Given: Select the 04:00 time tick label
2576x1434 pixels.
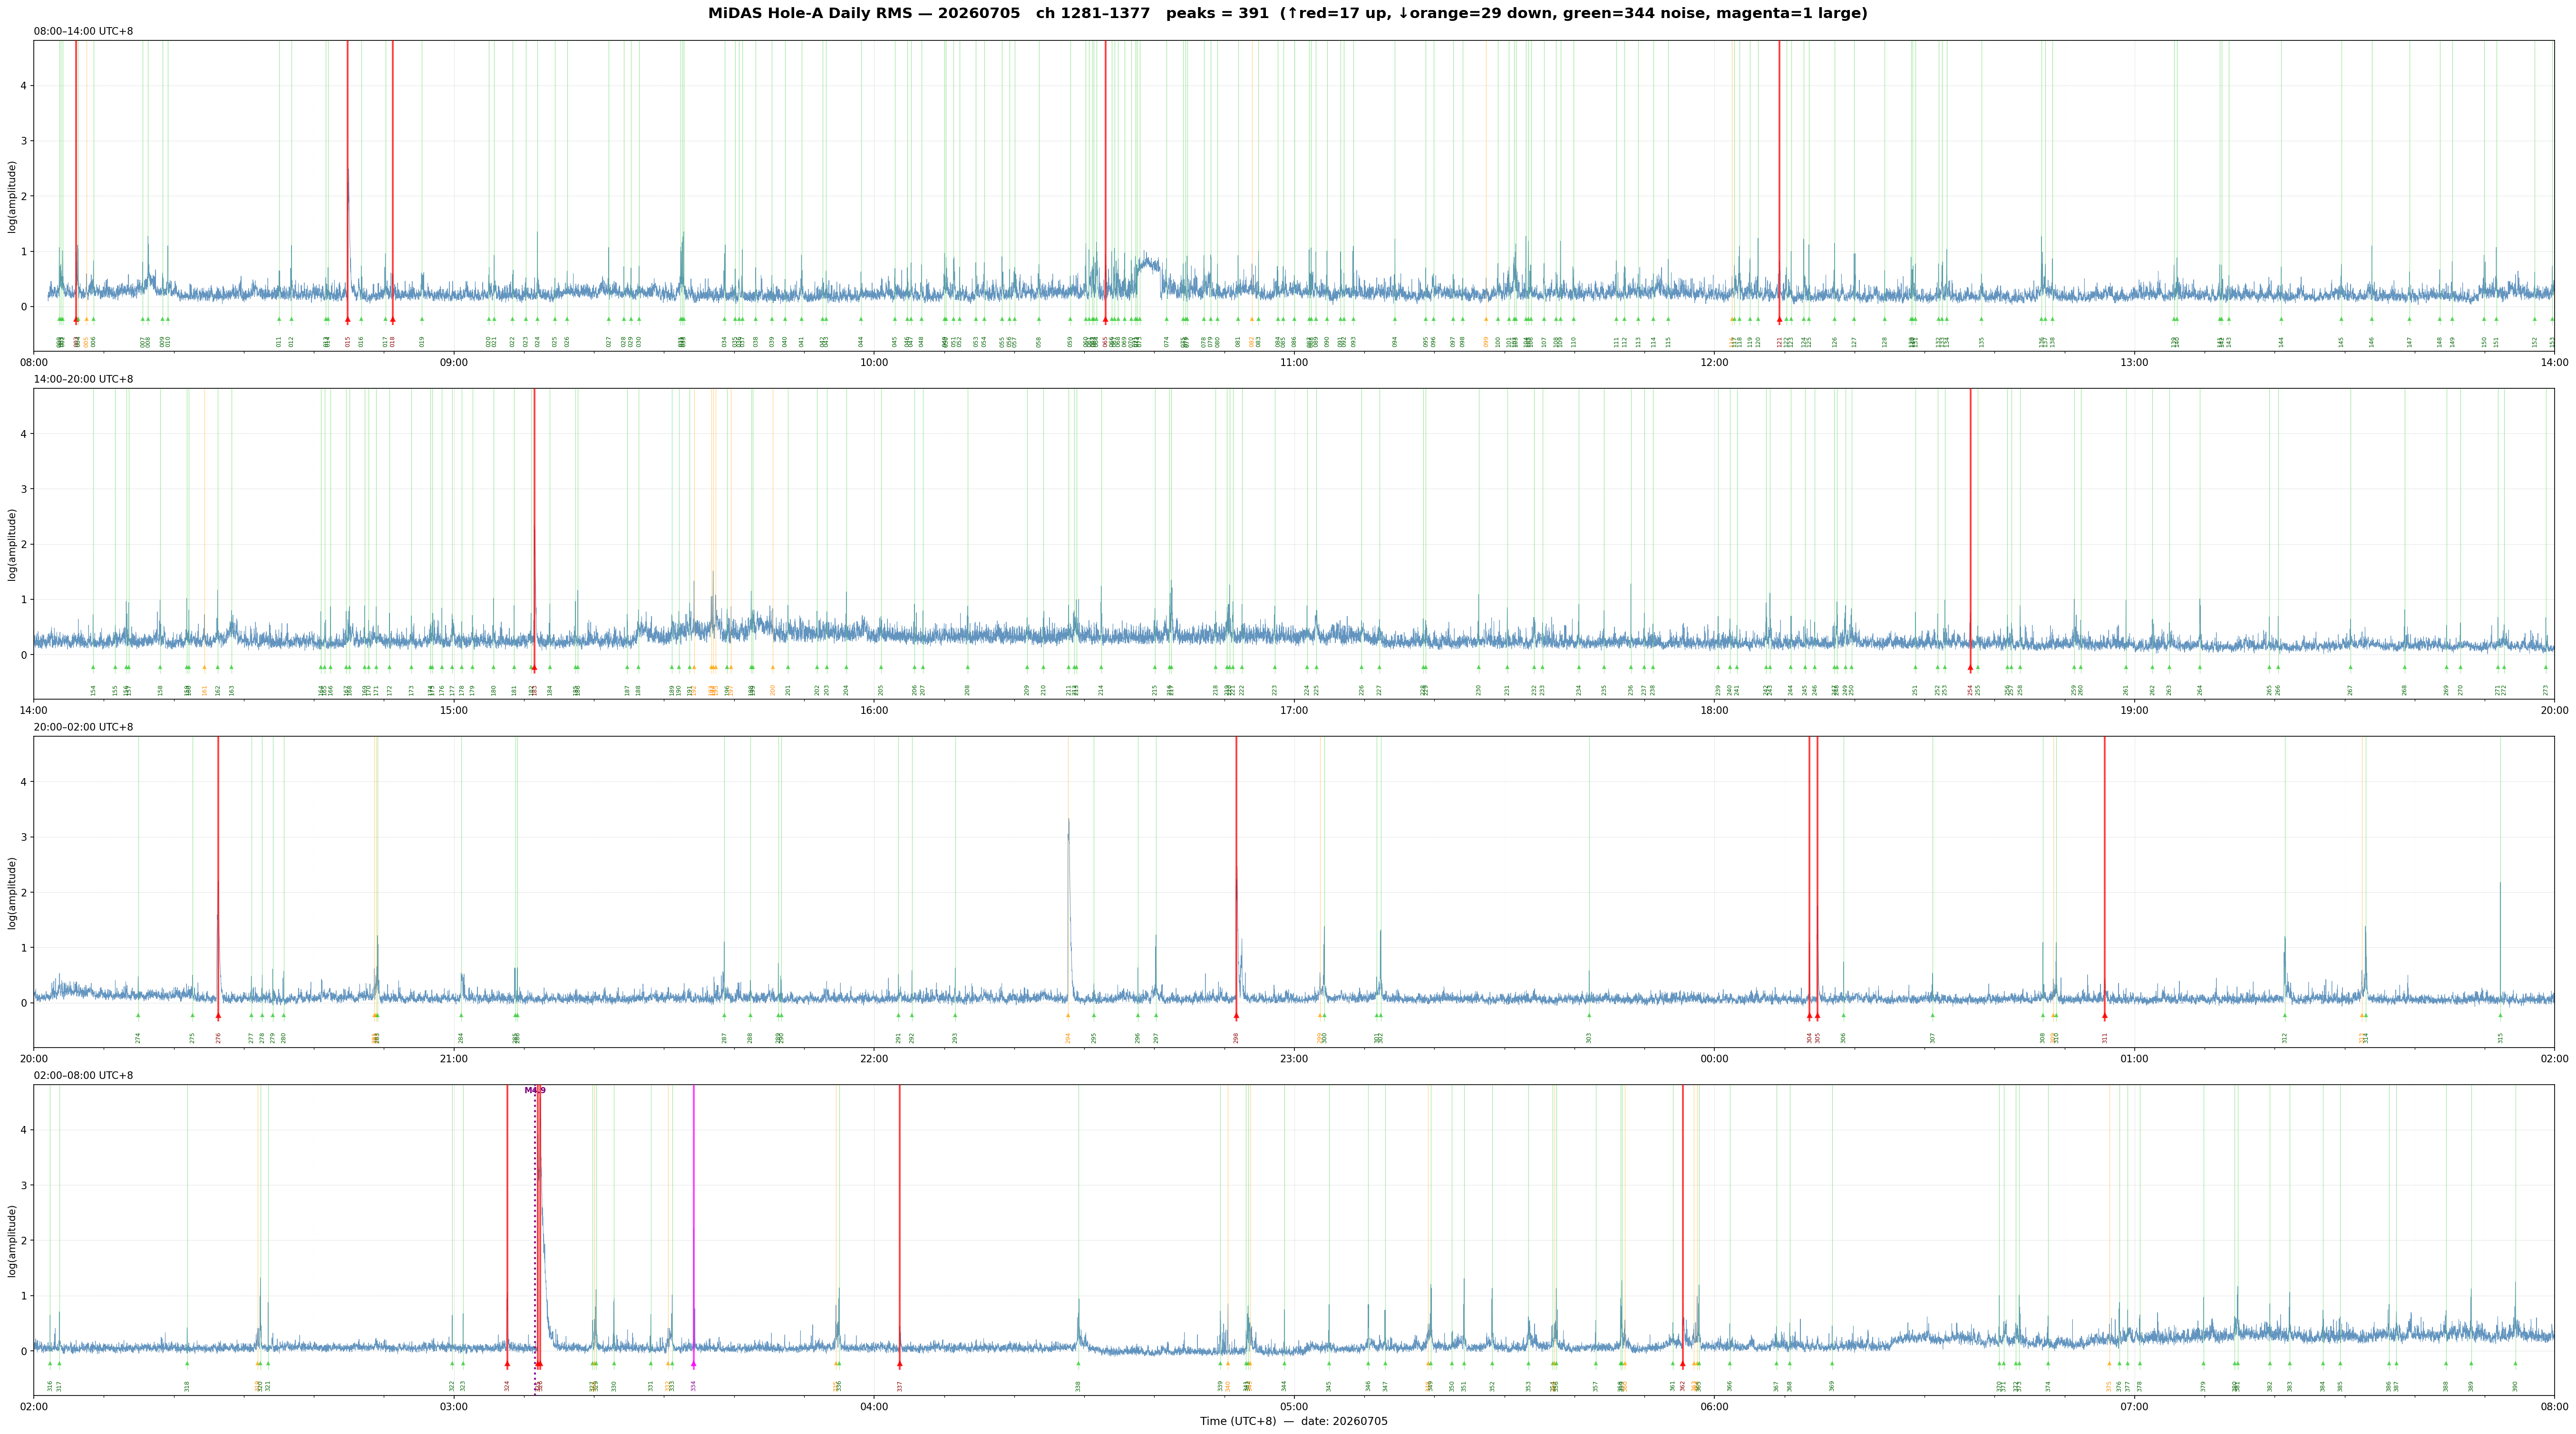Looking at the screenshot, I should pos(874,1407).
